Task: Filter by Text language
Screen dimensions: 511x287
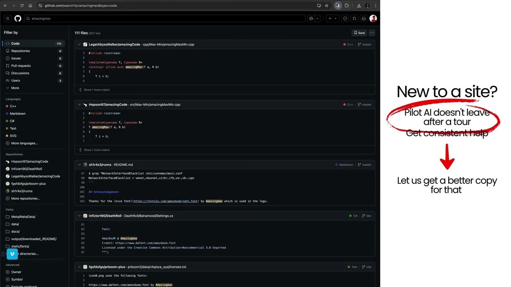Action: point(34,128)
